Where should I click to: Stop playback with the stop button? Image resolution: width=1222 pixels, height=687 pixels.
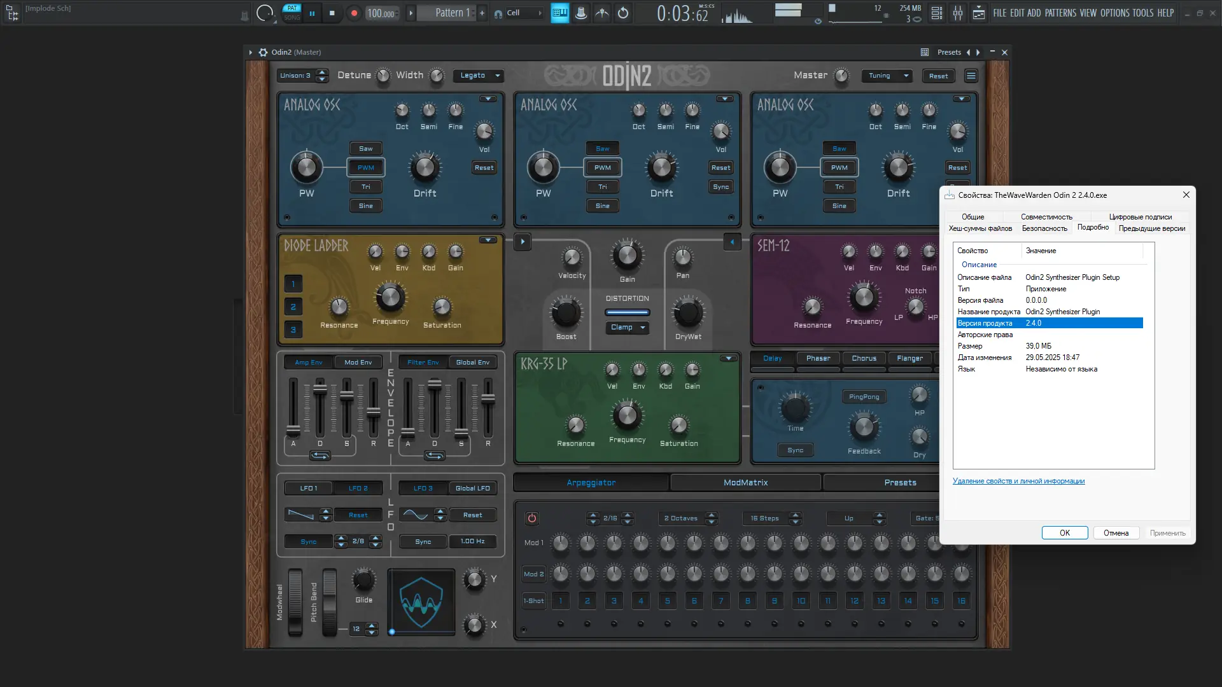click(x=332, y=13)
